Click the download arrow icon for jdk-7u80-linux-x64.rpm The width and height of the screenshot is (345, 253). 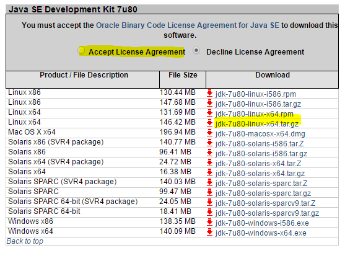pos(210,113)
